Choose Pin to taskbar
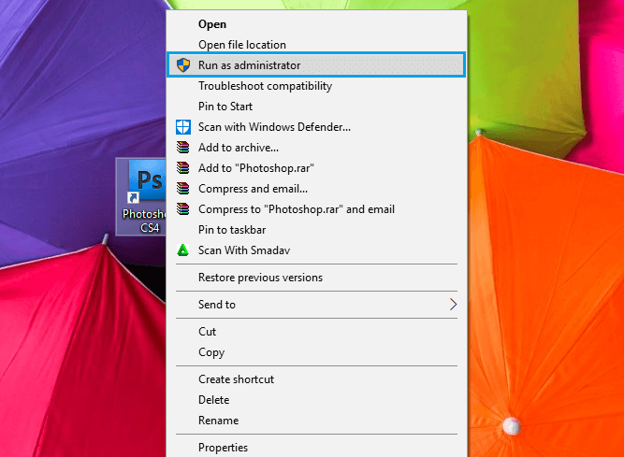 pos(316,230)
